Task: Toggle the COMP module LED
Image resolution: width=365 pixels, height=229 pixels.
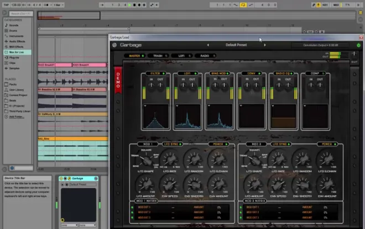Action: [324, 73]
